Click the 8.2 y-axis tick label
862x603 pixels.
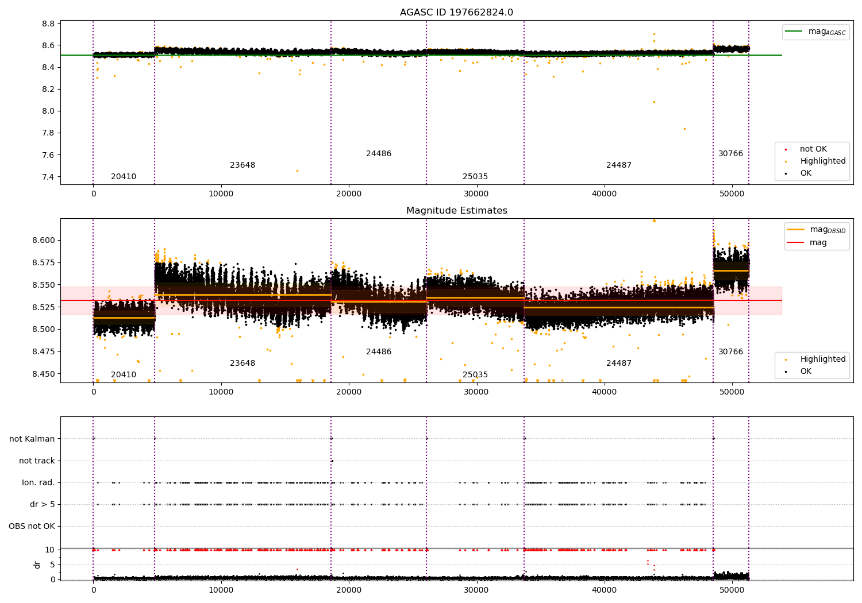49,90
